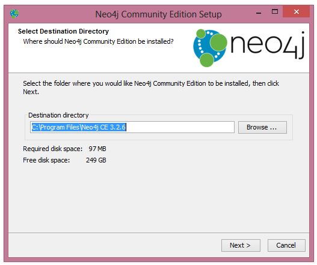The height and width of the screenshot is (265, 317).
Task: Click the '249 GB' value
Action: tap(96, 160)
